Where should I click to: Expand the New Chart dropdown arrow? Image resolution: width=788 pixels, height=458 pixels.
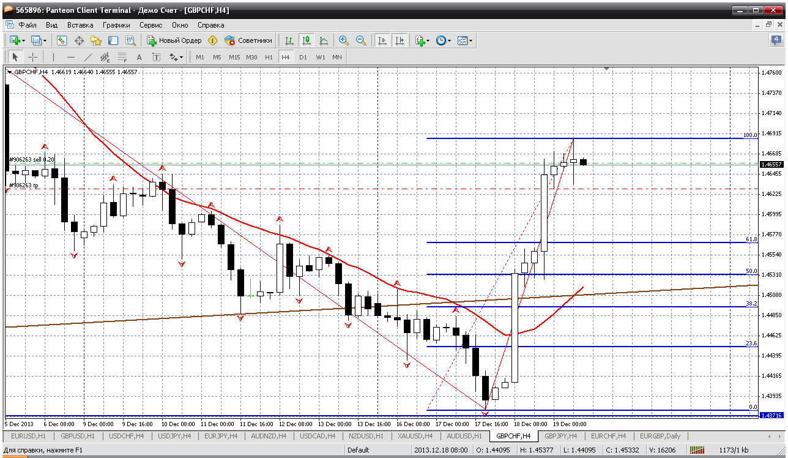(24, 40)
